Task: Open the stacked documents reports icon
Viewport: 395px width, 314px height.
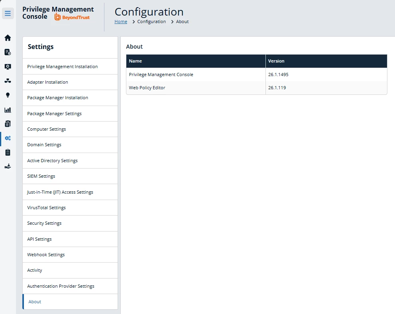Action: point(8,124)
